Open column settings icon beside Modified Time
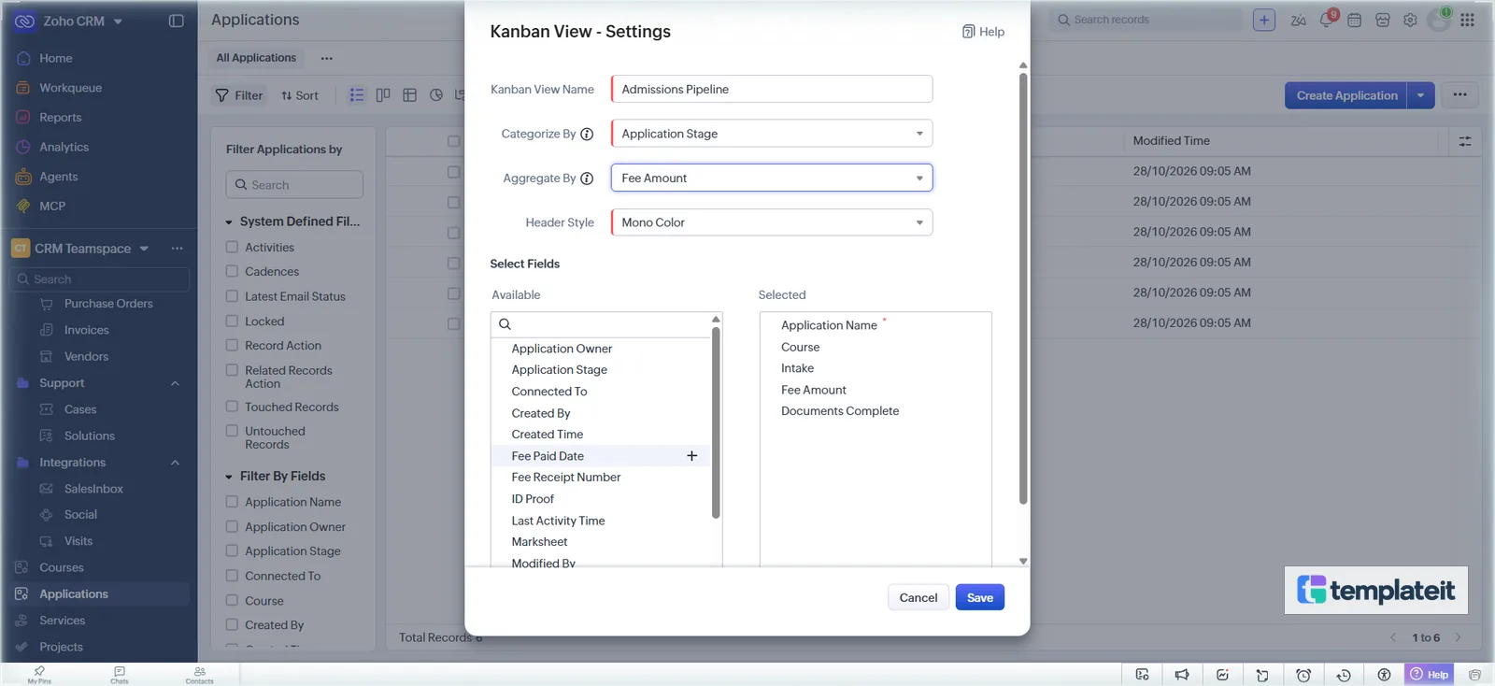 point(1465,141)
